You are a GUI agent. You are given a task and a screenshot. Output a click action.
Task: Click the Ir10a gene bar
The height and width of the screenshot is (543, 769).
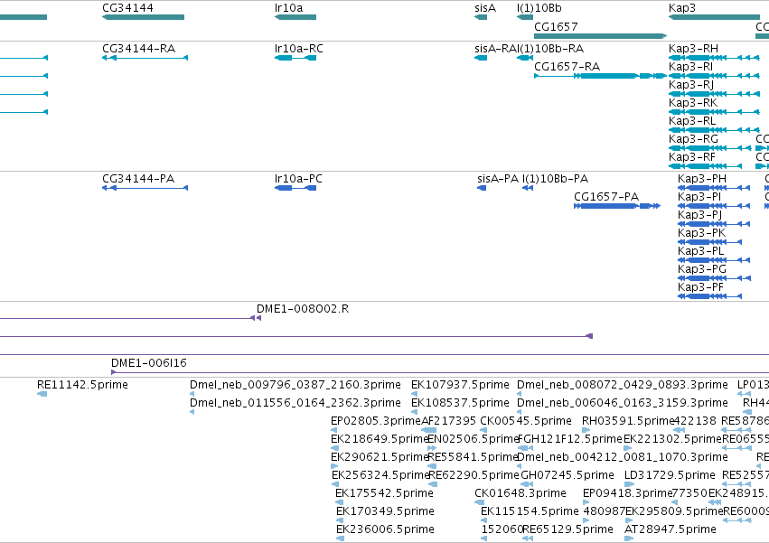[x=295, y=17]
